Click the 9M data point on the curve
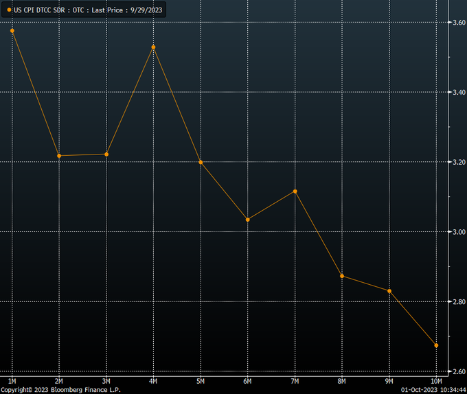Screen dimensions: 467x394 coord(389,291)
